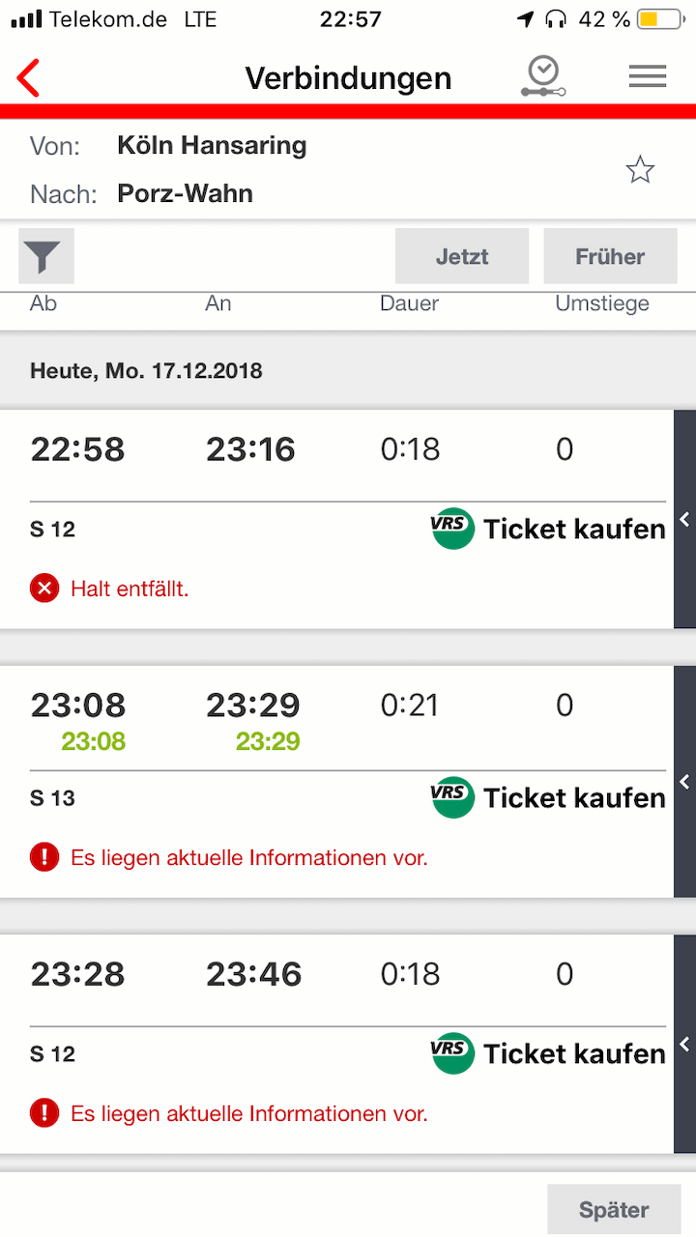Screen dimensions: 696x1237
Task: Tap warning icon on S 13 connection
Action: [x=44, y=857]
